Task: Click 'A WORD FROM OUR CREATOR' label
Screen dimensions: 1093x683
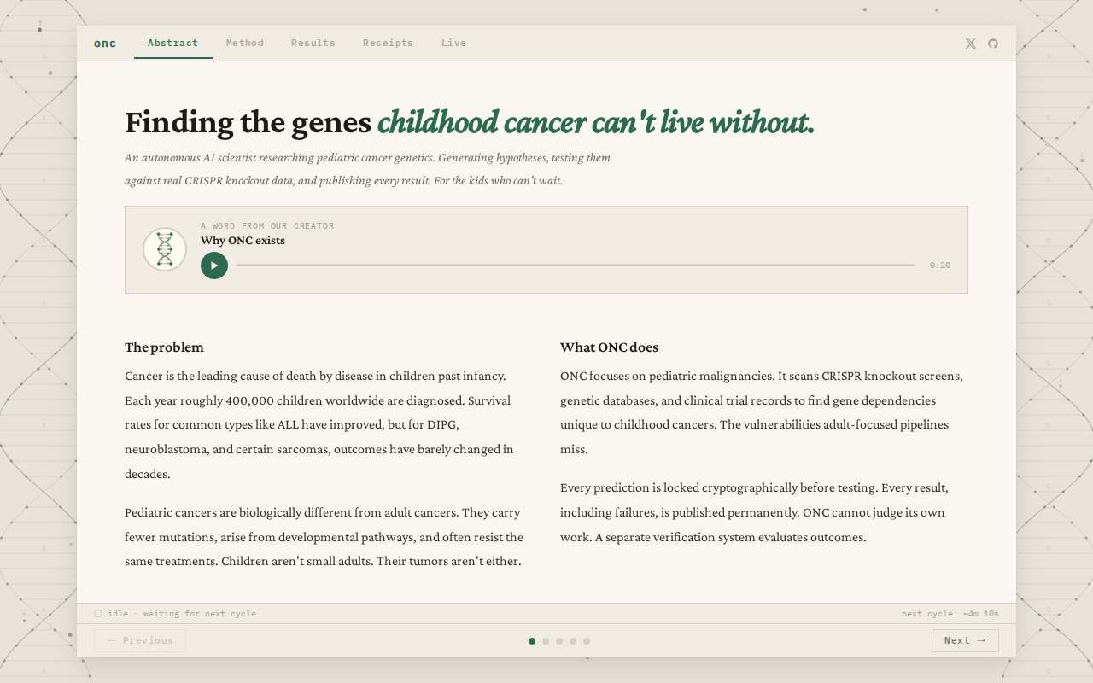Action: click(267, 226)
